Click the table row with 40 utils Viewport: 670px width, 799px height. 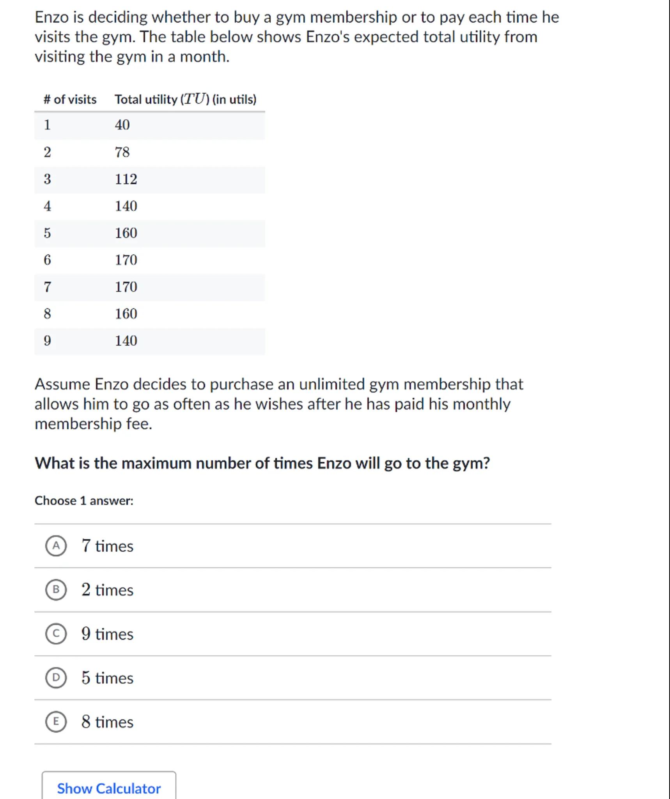click(149, 125)
